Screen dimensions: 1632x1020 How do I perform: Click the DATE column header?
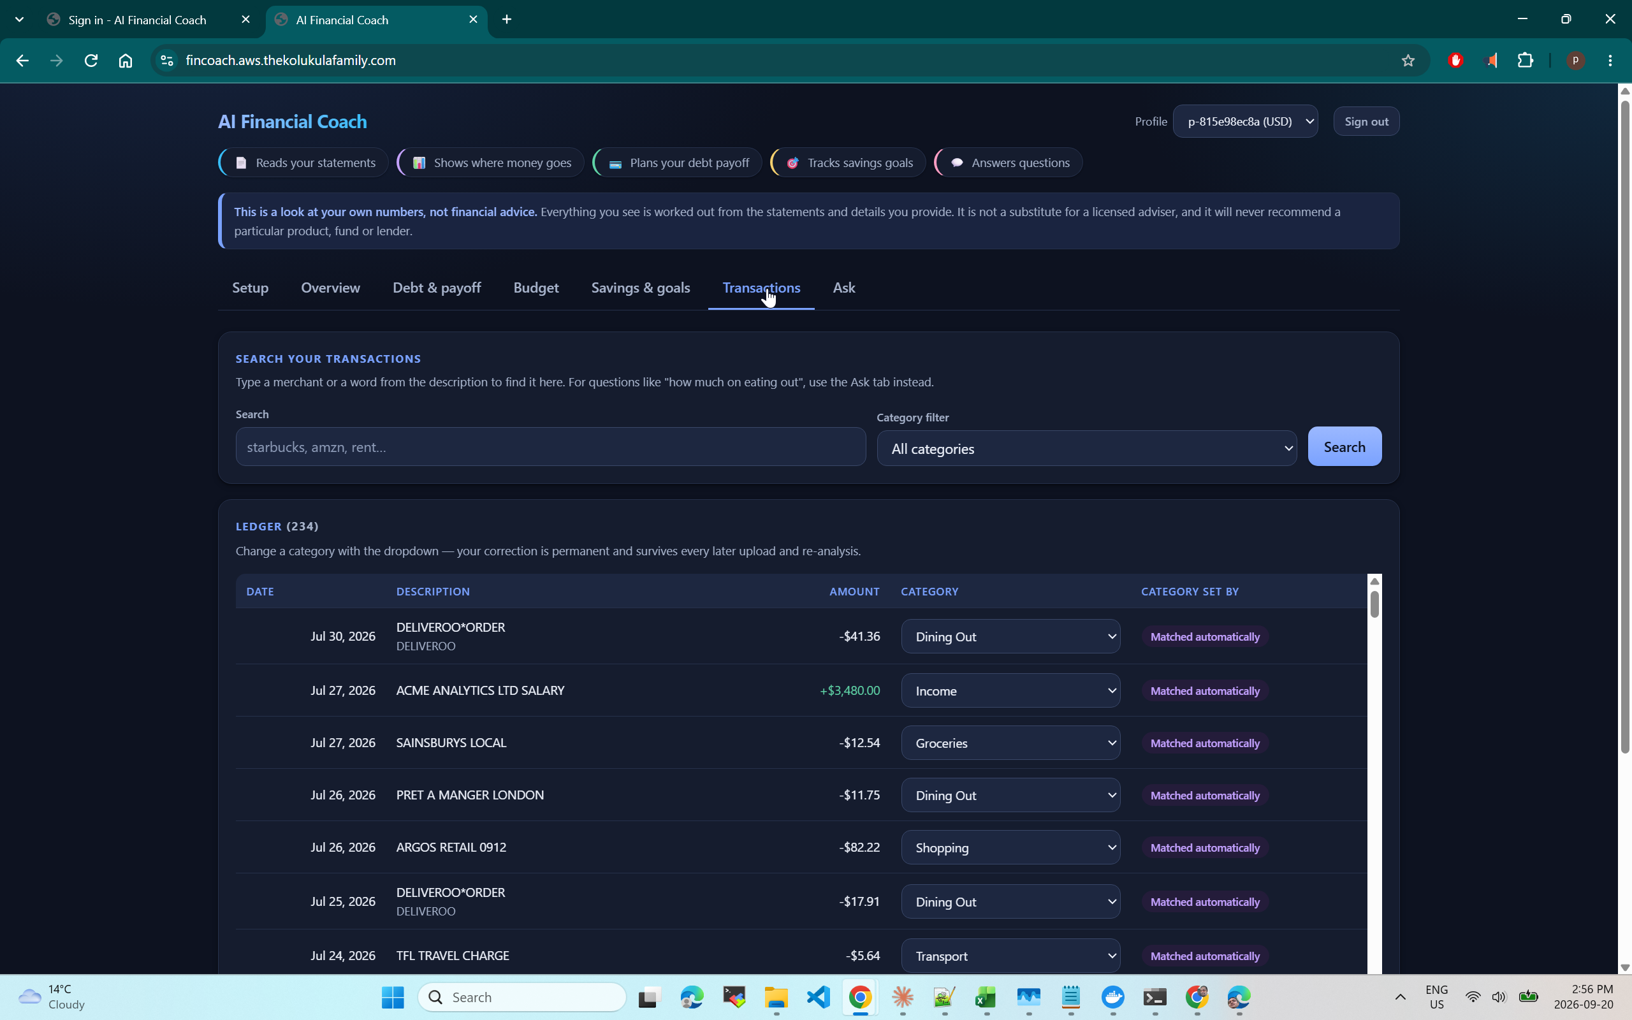coord(259,592)
